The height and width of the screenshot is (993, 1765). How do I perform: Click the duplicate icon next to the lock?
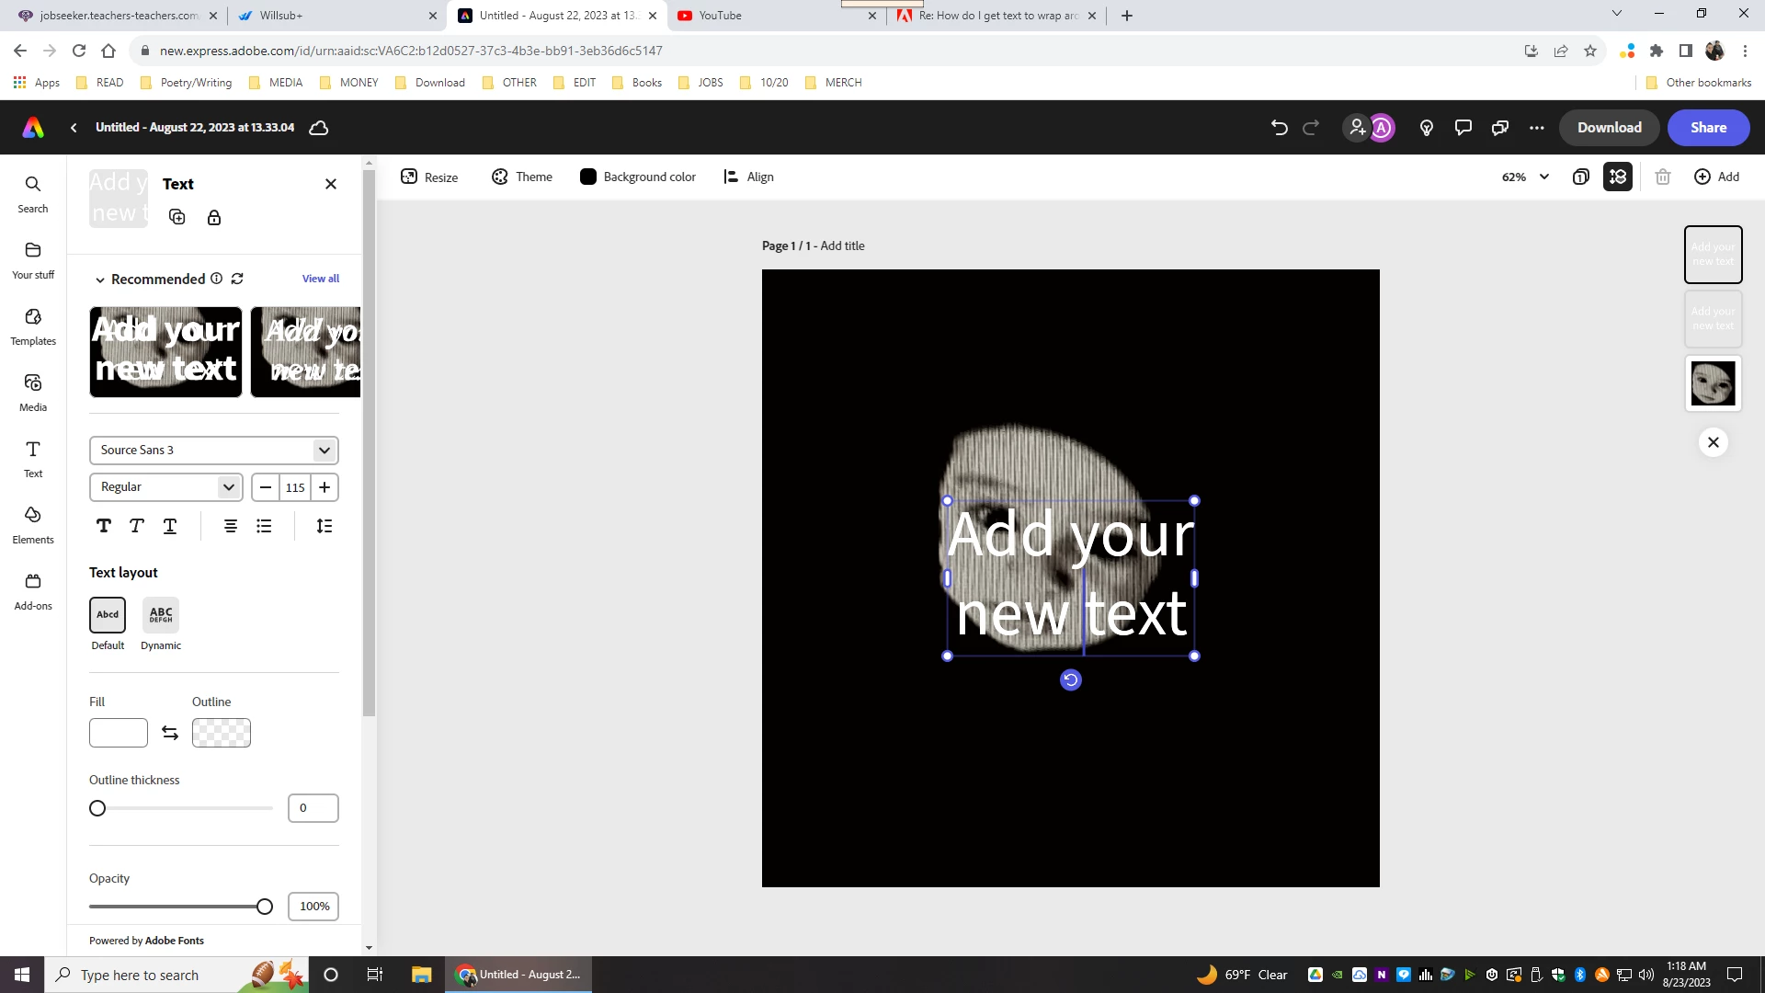tap(177, 218)
